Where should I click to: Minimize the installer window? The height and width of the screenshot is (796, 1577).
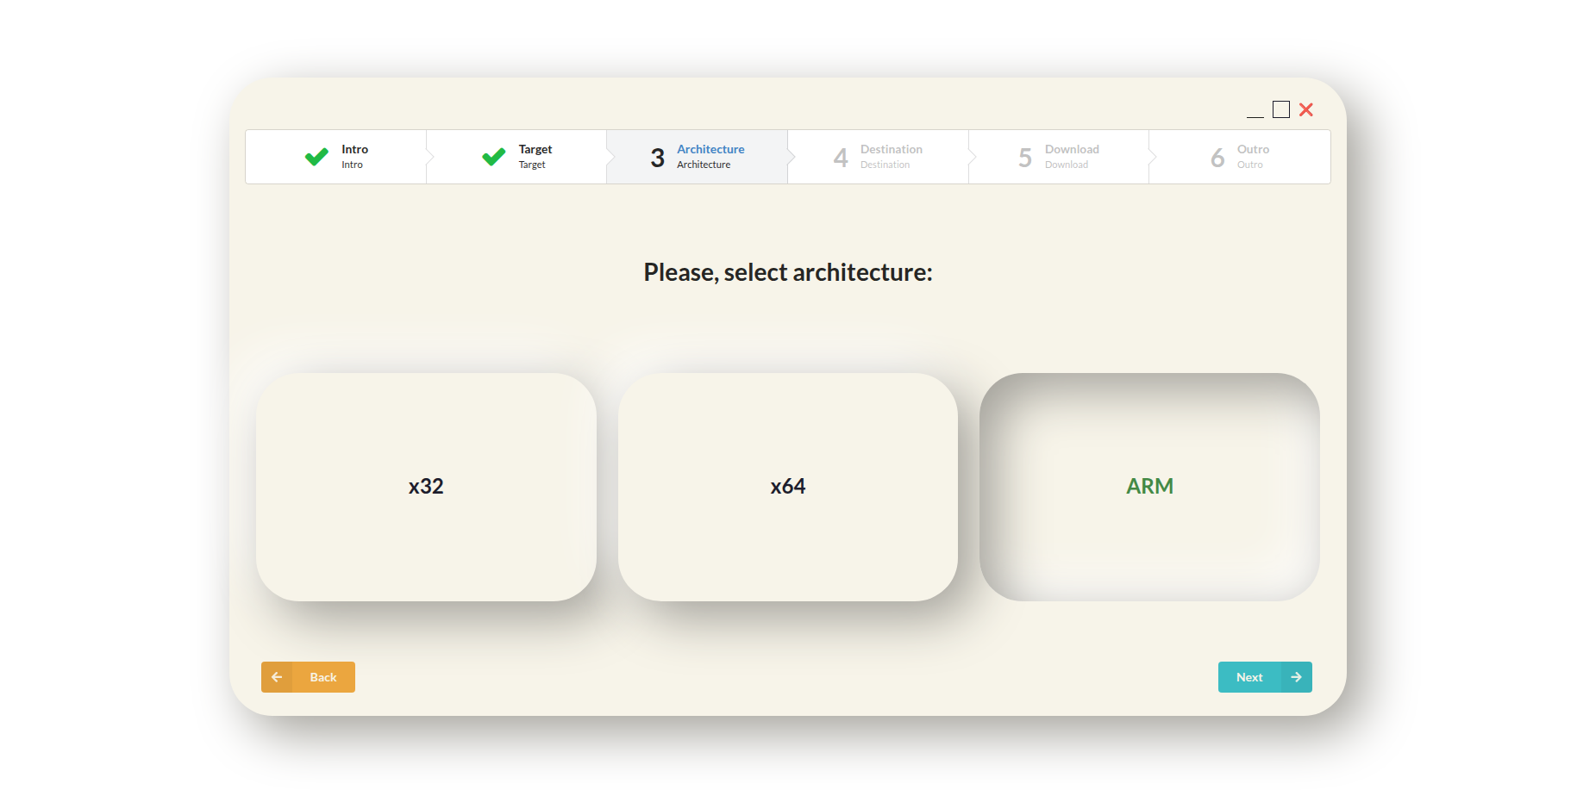coord(1255,113)
